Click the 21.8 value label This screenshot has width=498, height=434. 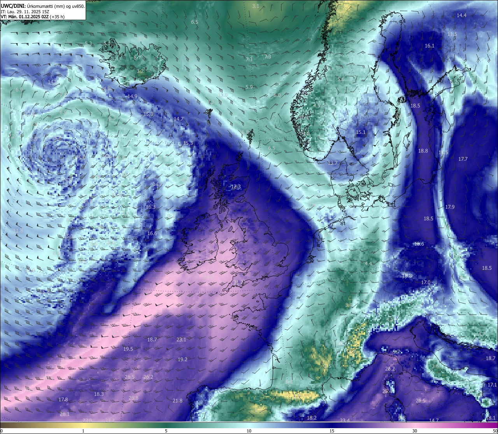(x=177, y=401)
